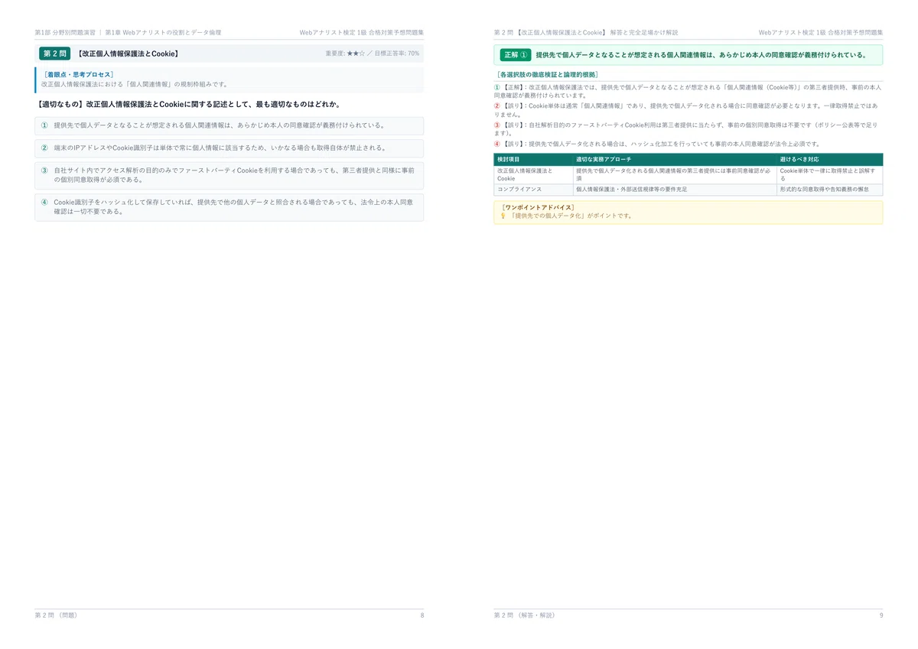Select the answer option about Cookie識別子をハッシュ化
918x649 pixels.
click(x=229, y=207)
